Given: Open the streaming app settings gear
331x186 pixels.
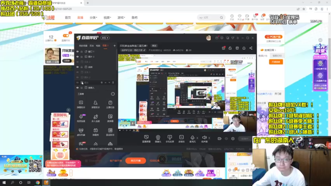Looking at the screenshot, I should (233, 138).
